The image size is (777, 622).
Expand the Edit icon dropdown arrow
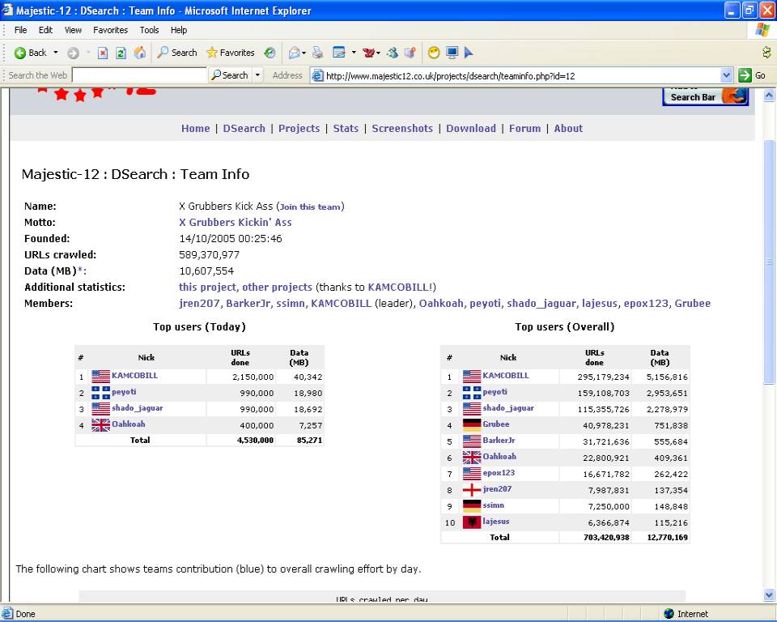click(x=354, y=53)
